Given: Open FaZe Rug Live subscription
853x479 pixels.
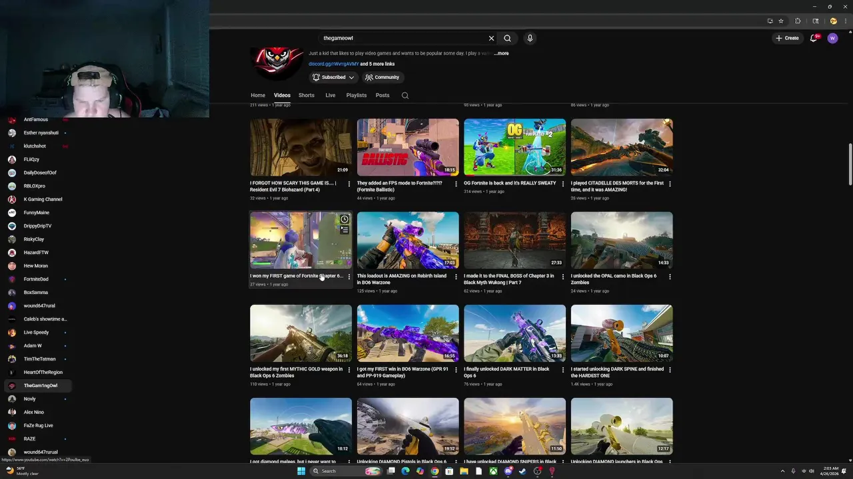Looking at the screenshot, I should (37, 426).
